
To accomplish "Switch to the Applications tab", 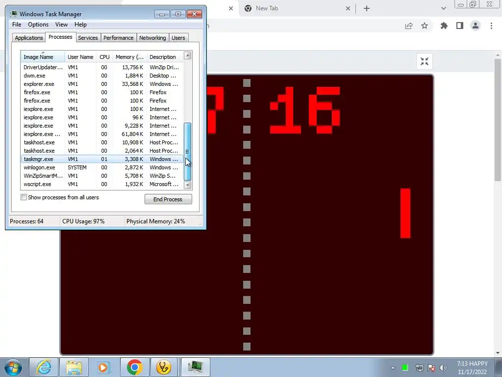I will [x=29, y=38].
